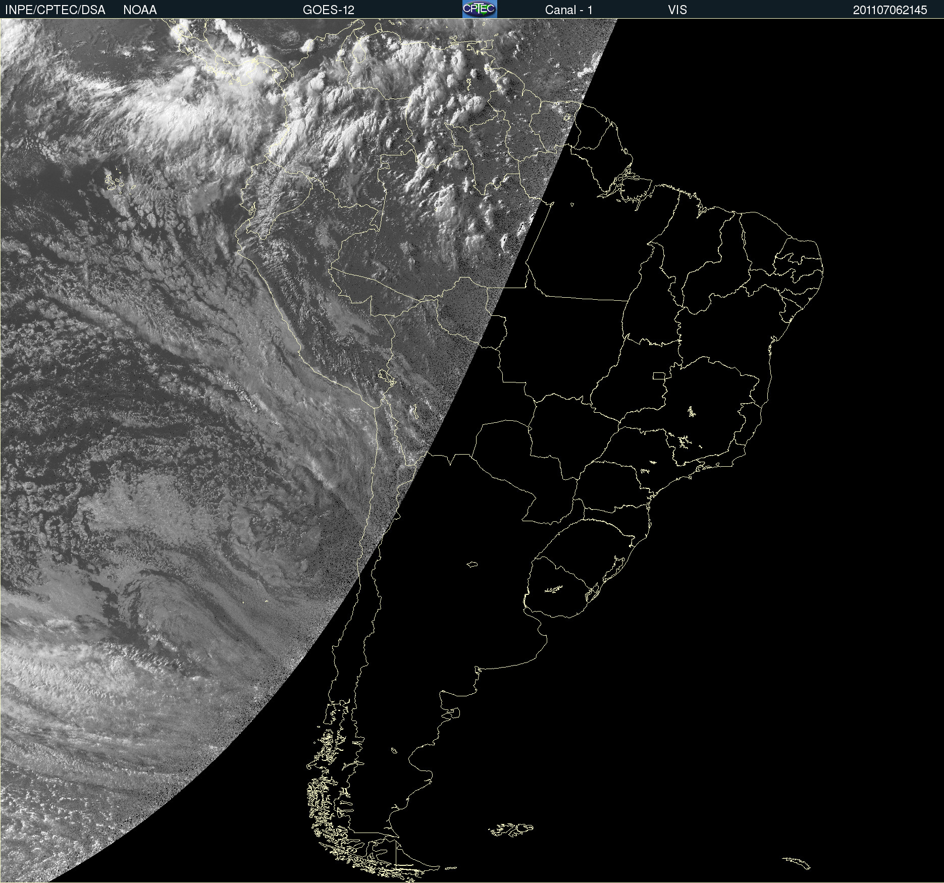Viewport: 944px width, 883px height.
Task: Click the CPTEC logo in the header
Action: coord(480,9)
